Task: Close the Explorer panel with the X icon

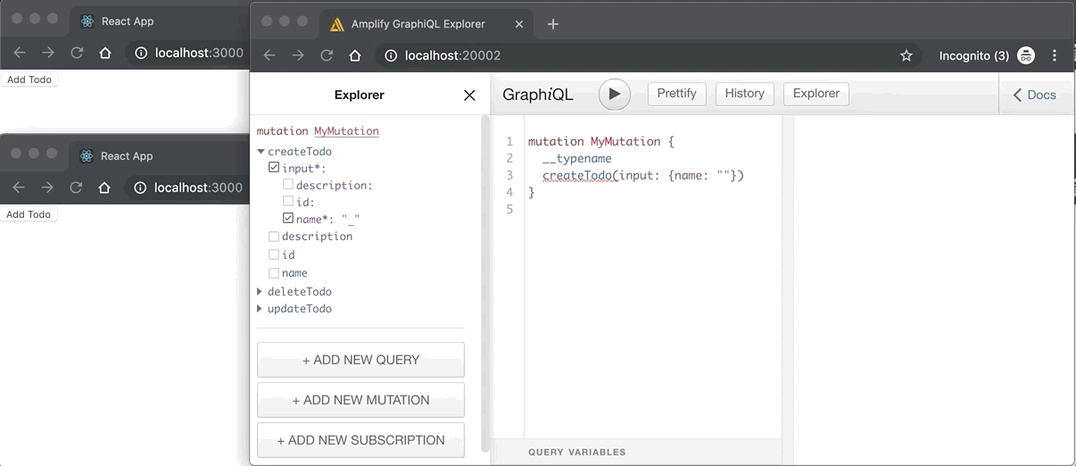Action: [469, 96]
